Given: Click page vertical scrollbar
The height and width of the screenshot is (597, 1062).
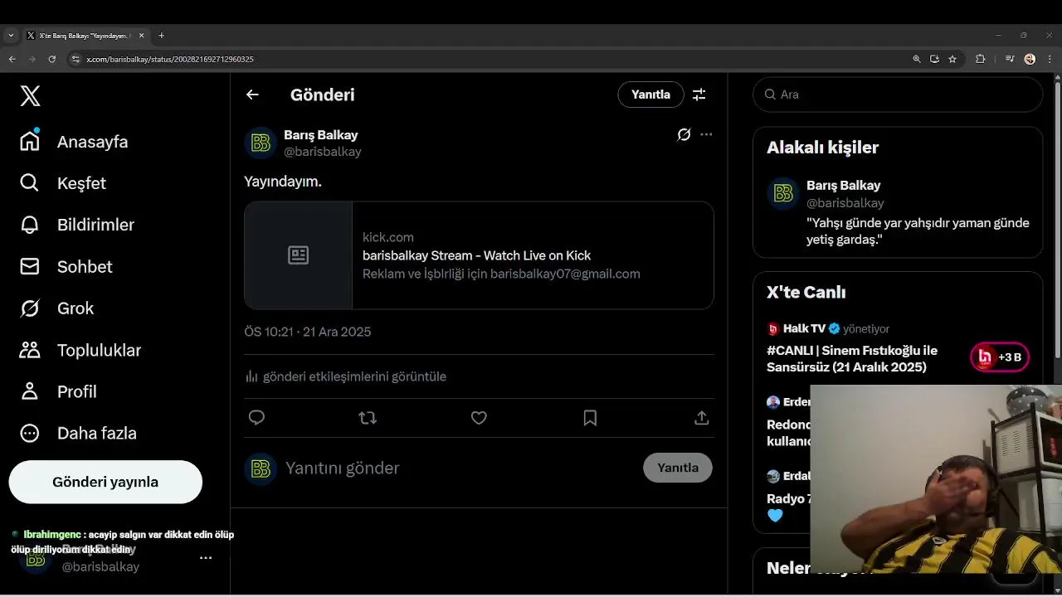Looking at the screenshot, I should tap(1057, 221).
